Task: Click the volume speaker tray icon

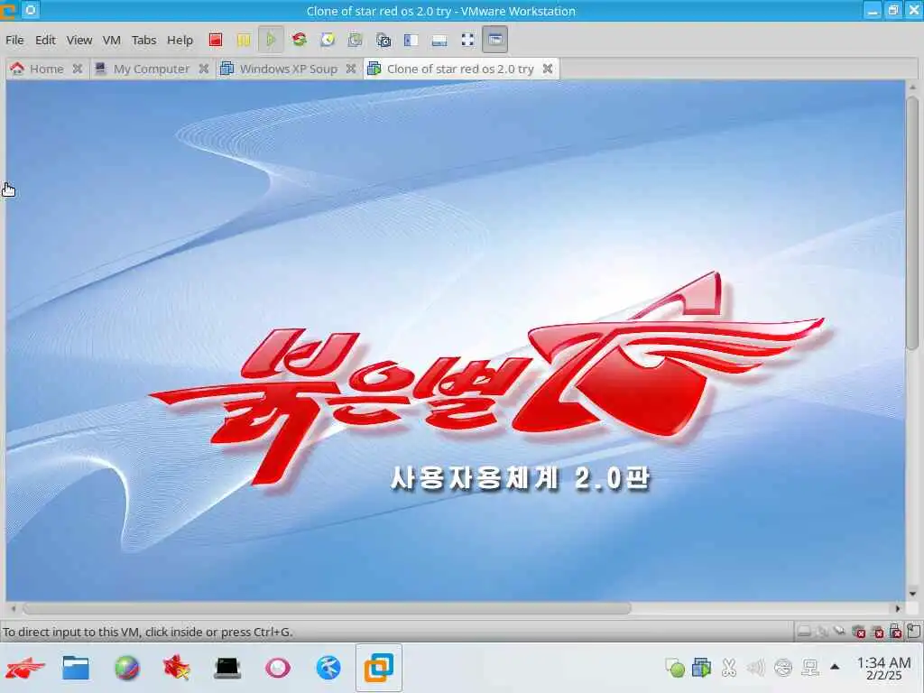Action: [755, 668]
